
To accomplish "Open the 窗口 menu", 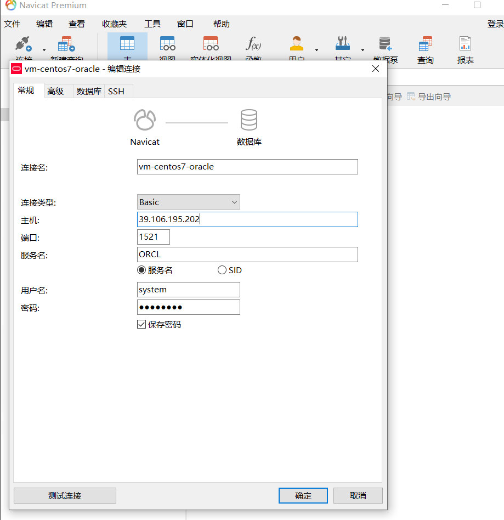I will pyautogui.click(x=185, y=24).
